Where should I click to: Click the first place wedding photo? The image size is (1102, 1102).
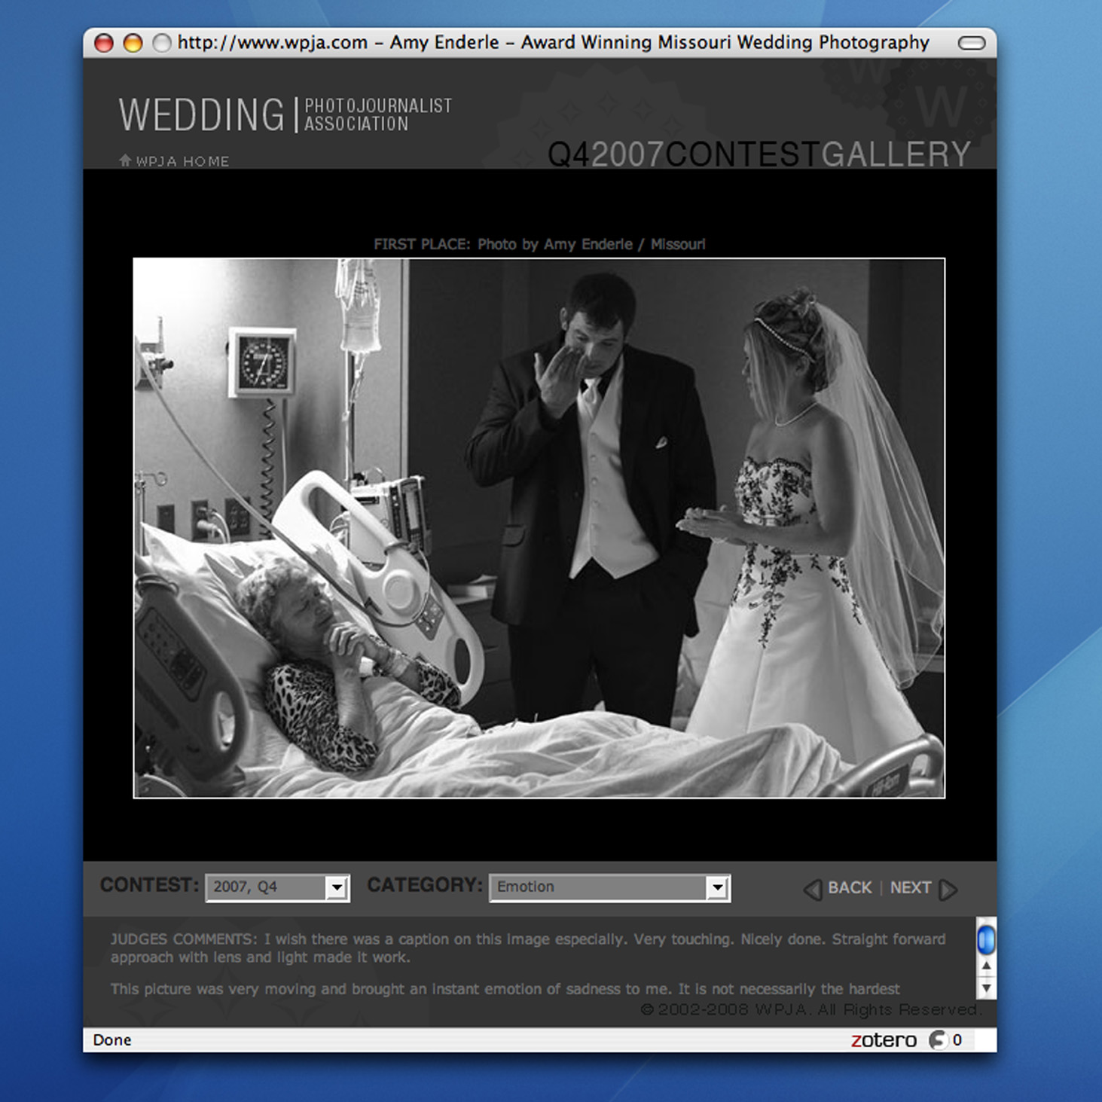coord(539,528)
